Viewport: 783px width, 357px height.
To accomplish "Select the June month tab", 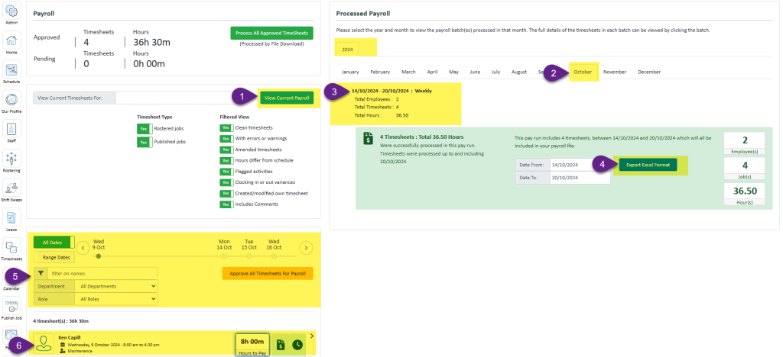I will (475, 72).
